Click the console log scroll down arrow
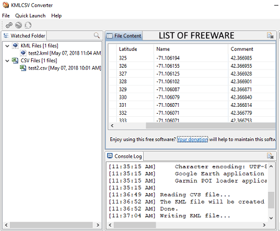 point(271,218)
